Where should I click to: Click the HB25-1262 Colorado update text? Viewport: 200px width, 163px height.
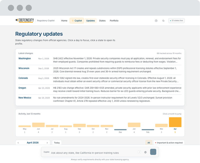(x=116, y=80)
